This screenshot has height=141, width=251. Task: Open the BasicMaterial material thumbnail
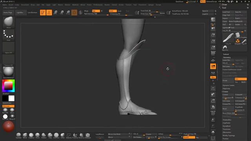click(x=8, y=72)
